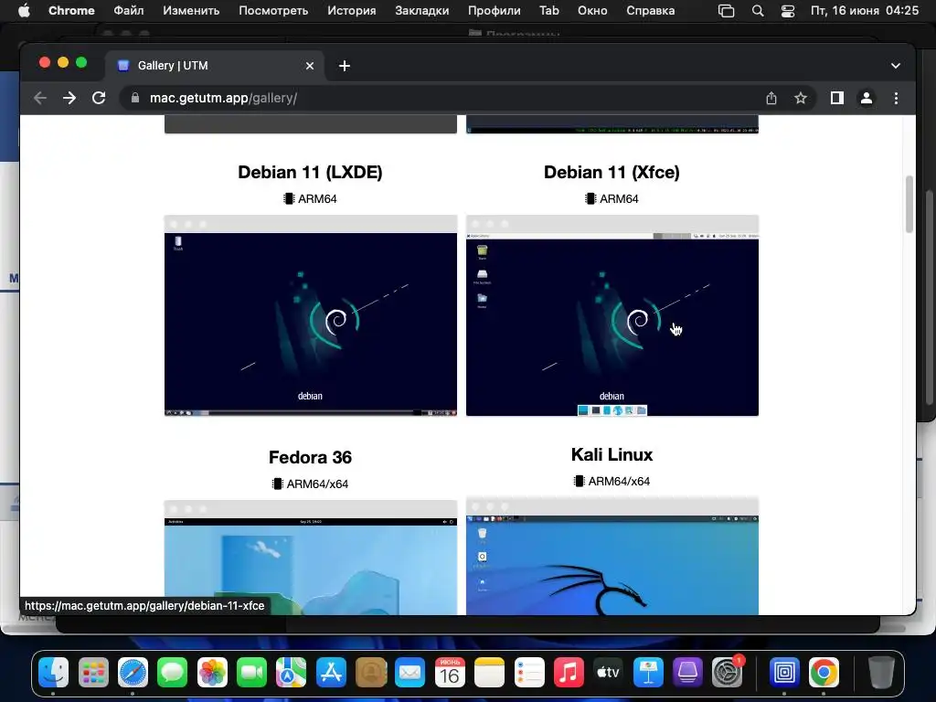Open the Chrome side panel

(x=837, y=98)
